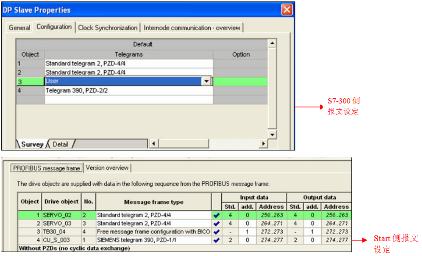Click the SERVO_02 row blue checkmark

216,215
